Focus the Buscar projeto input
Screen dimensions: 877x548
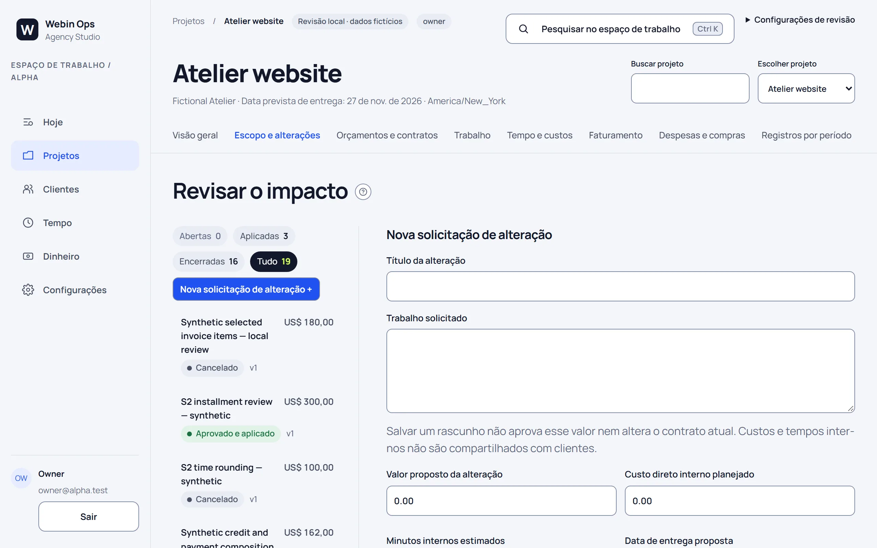[x=690, y=88]
